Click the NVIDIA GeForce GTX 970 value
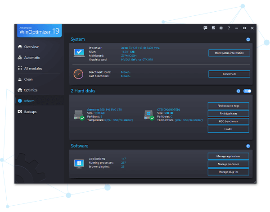 click(x=137, y=60)
